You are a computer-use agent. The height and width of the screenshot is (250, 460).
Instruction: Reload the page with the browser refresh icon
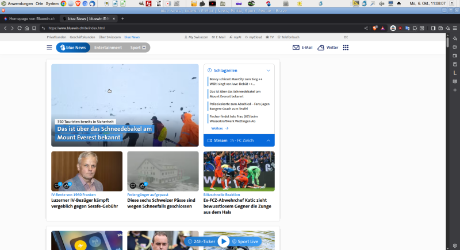click(19, 28)
